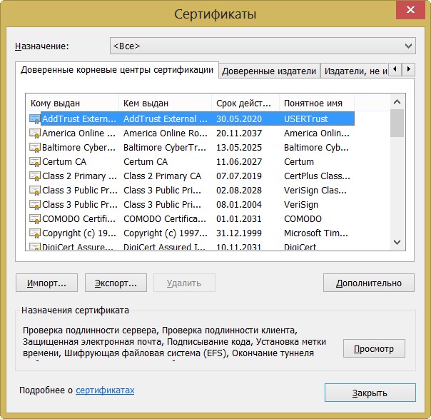
Task: Sort by the Кому выдан column header
Action: [x=73, y=104]
